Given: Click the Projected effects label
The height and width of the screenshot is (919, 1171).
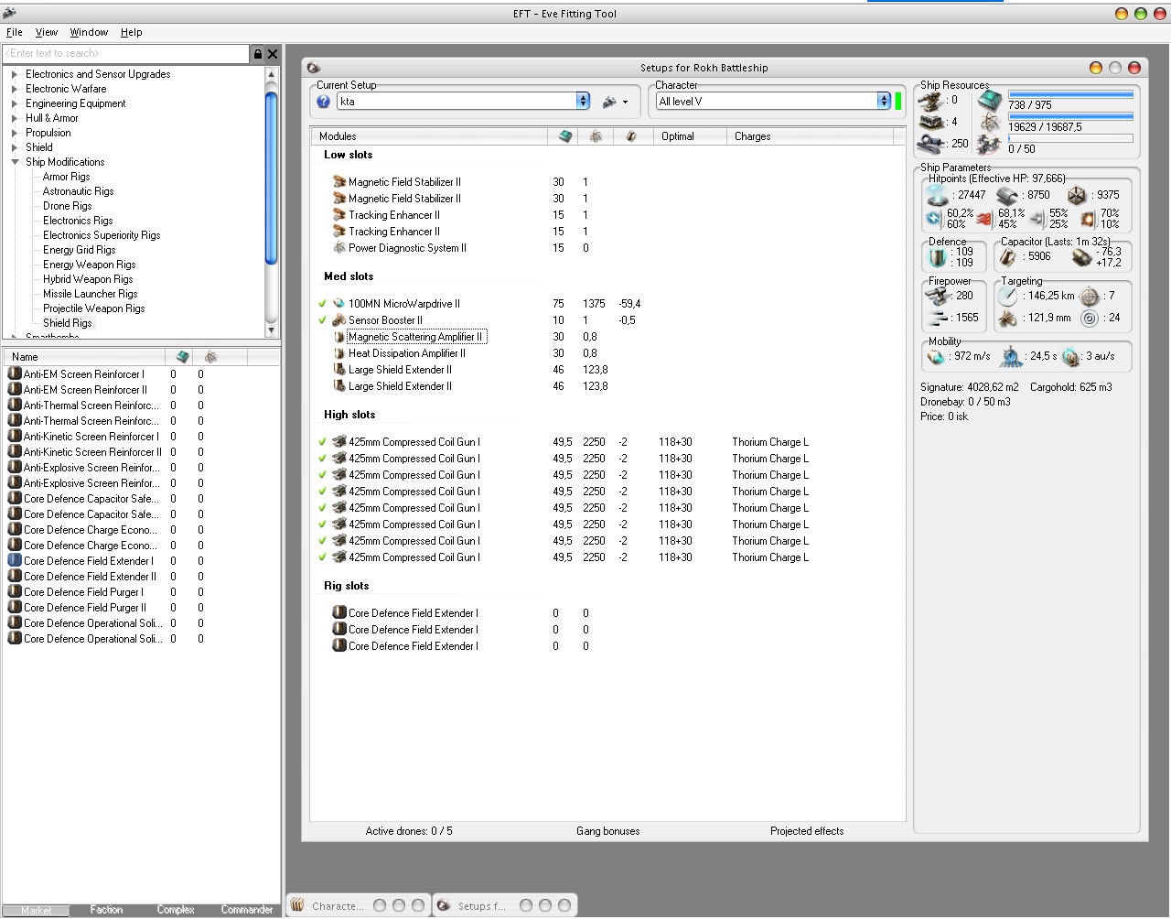Looking at the screenshot, I should [806, 831].
